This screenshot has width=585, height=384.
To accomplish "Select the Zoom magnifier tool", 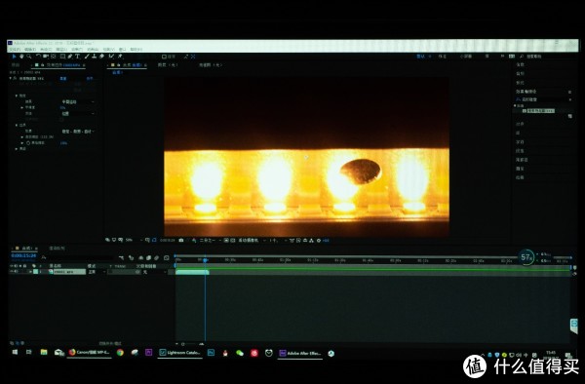I will click(28, 57).
